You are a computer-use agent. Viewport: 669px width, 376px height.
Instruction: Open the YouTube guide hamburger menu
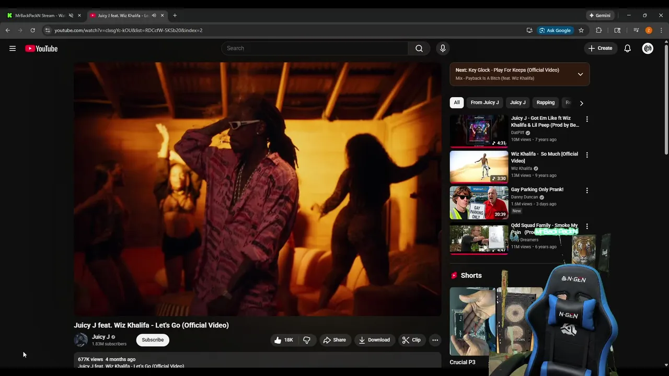tap(13, 49)
